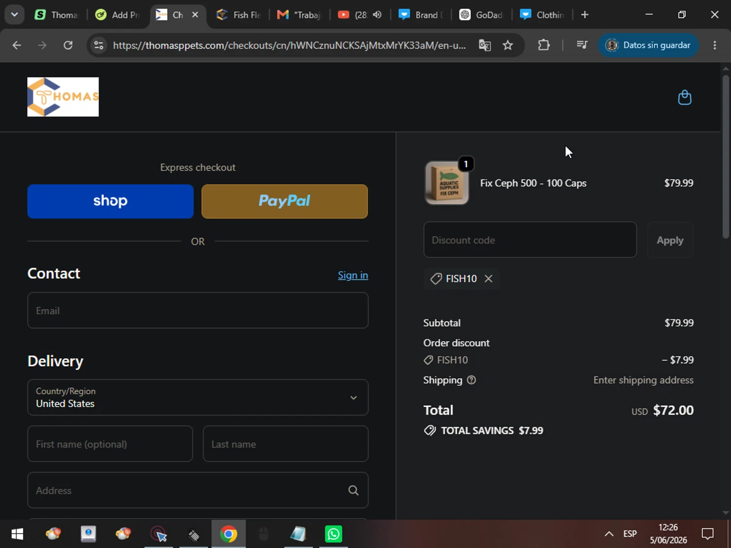
Task: Click the Thomas store logo
Action: [x=63, y=97]
